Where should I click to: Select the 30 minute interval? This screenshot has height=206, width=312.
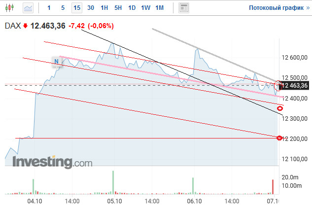coord(91,8)
